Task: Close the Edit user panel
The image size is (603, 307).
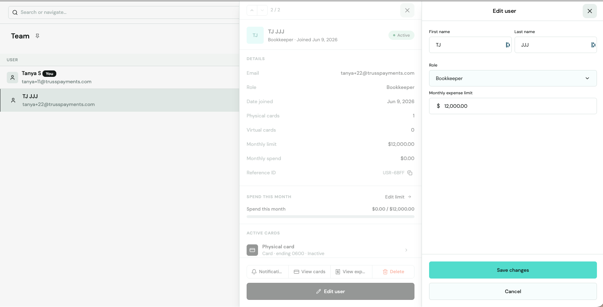Action: point(590,11)
